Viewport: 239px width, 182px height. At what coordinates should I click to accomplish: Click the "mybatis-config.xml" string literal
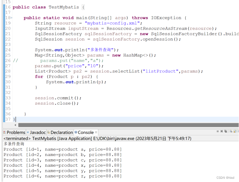tap(112, 23)
